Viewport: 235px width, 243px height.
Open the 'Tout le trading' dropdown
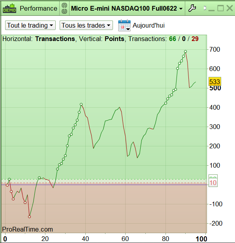click(30, 25)
